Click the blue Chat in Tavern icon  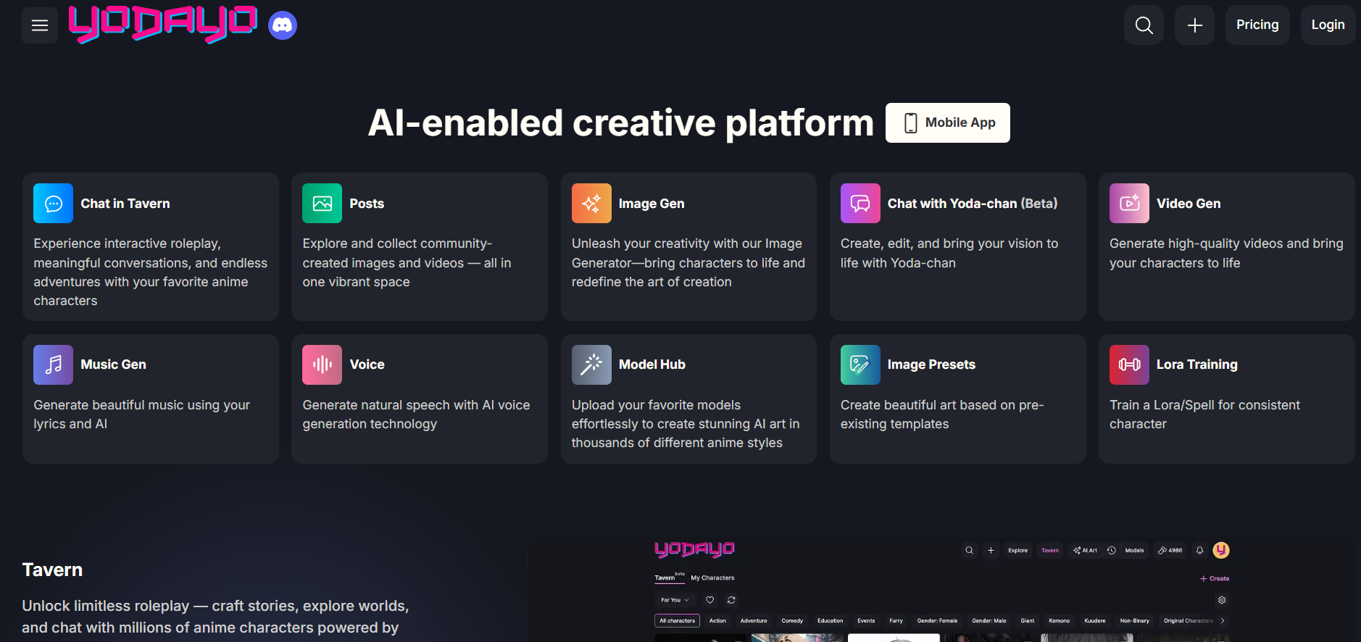tap(54, 204)
